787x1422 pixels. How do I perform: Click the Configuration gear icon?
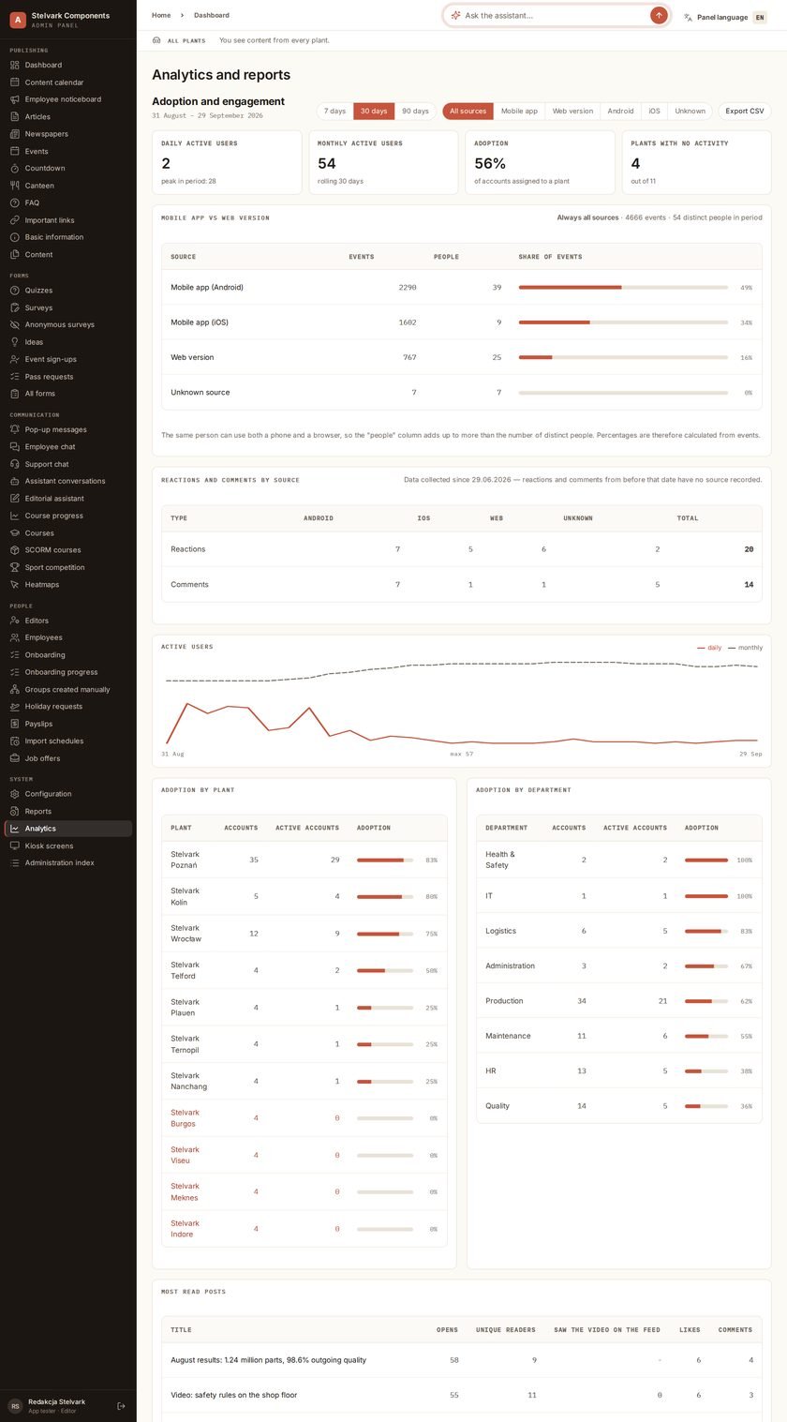pyautogui.click(x=14, y=794)
